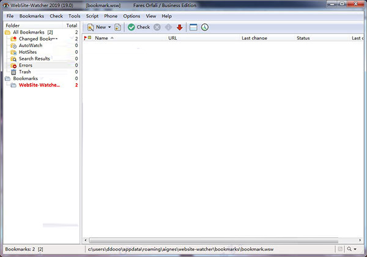Click the WebSite-Watcher subfolder icon
Image resolution: width=367 pixels, height=257 pixels.
click(x=13, y=85)
